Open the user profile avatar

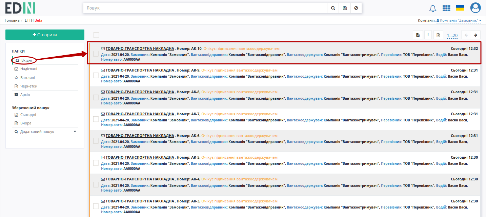coord(475,8)
